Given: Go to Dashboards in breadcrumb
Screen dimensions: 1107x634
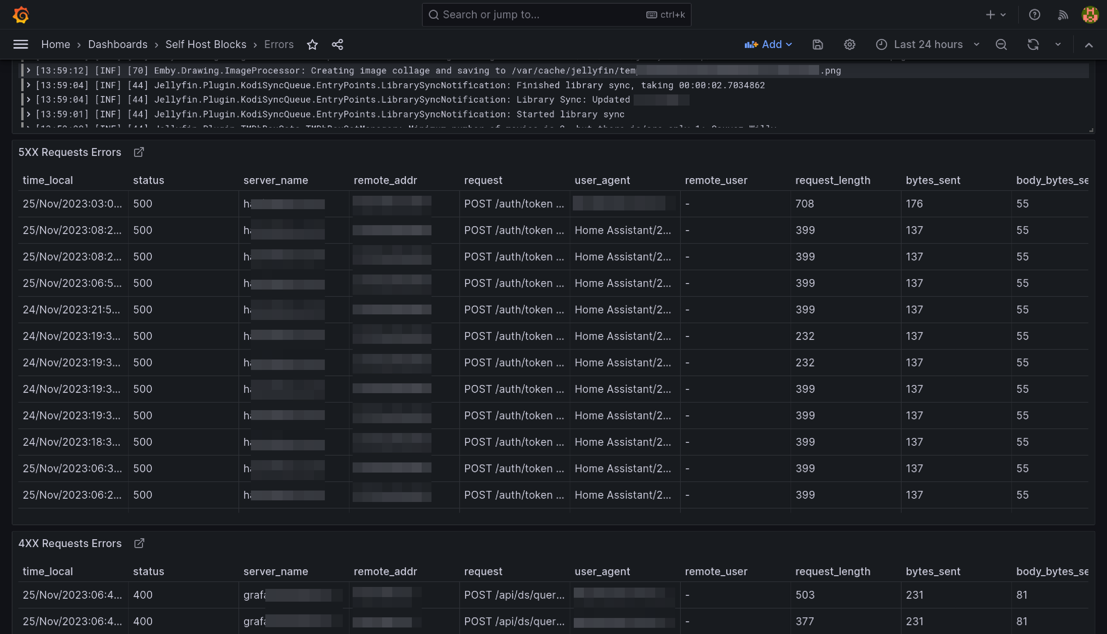Looking at the screenshot, I should coord(118,44).
